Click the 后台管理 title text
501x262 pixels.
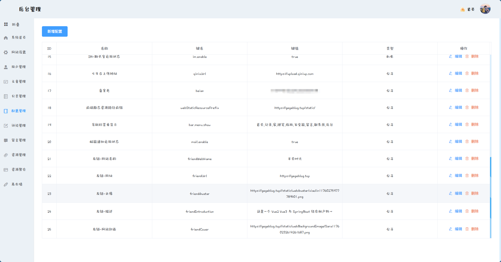point(30,9)
